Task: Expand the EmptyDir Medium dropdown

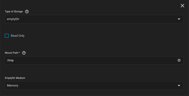Action: coord(94,85)
